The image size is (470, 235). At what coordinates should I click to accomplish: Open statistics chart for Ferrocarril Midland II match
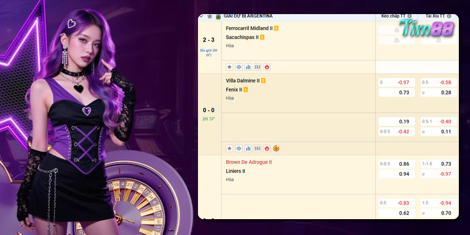tap(248, 67)
